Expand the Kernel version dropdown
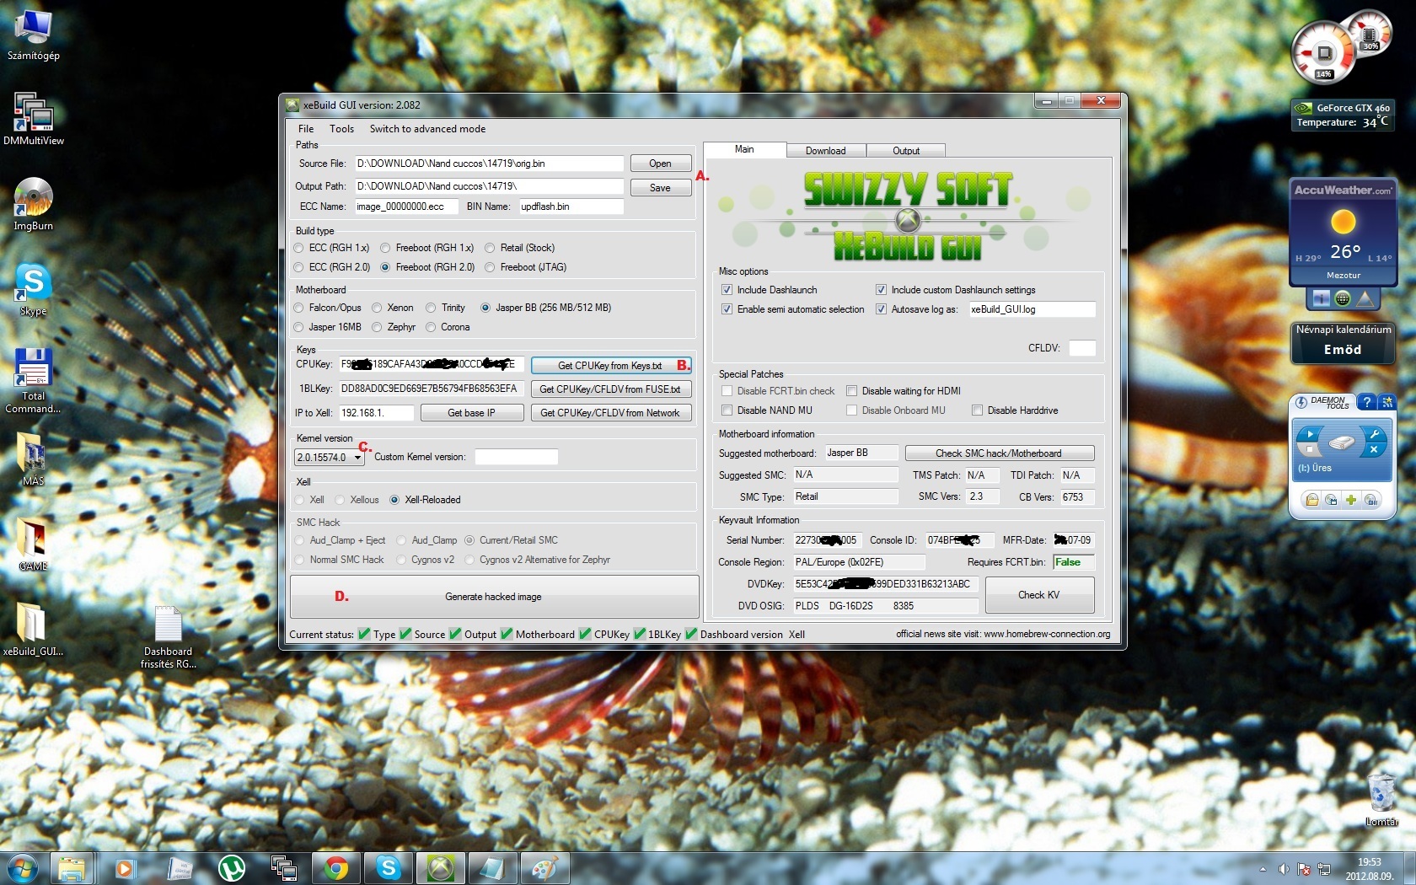Viewport: 1416px width, 885px height. point(357,458)
